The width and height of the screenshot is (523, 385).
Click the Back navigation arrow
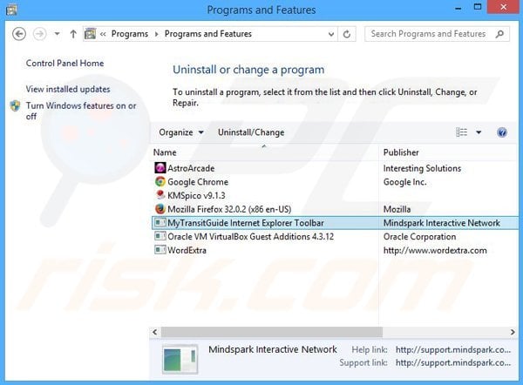tap(19, 34)
